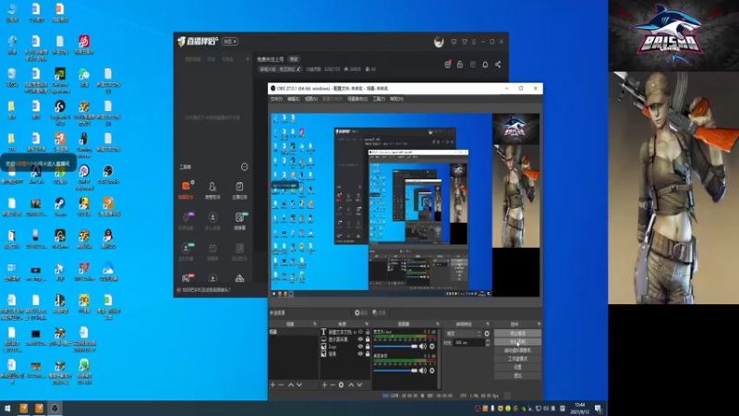Open Steam shortcut on the desktop

point(60,205)
